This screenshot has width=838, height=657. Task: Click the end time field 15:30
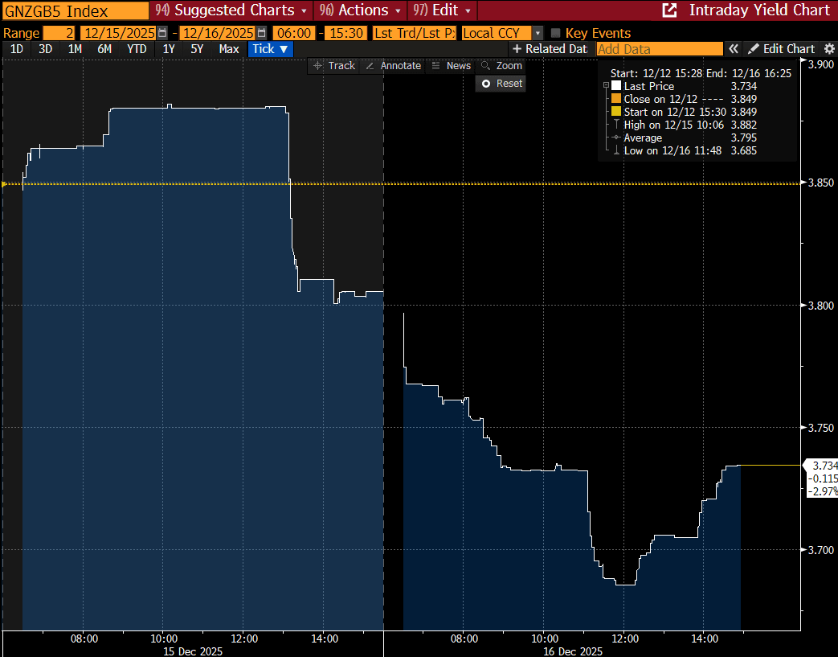click(x=346, y=33)
